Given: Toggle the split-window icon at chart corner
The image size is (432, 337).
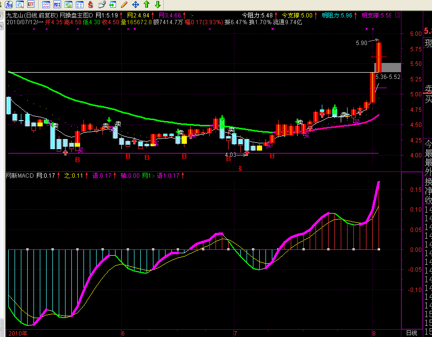Looking at the screenshot, I should click(398, 15).
